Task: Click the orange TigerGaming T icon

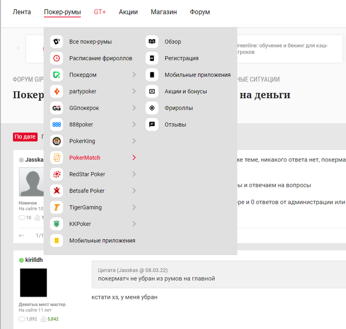Action: click(57, 207)
